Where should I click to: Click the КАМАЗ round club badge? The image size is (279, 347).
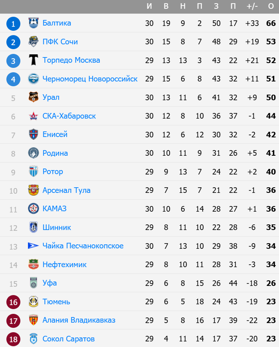coord(34,208)
